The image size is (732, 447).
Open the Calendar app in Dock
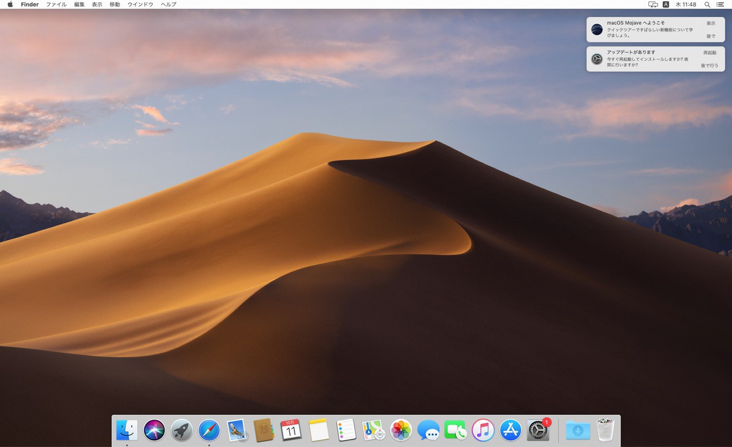(x=291, y=430)
